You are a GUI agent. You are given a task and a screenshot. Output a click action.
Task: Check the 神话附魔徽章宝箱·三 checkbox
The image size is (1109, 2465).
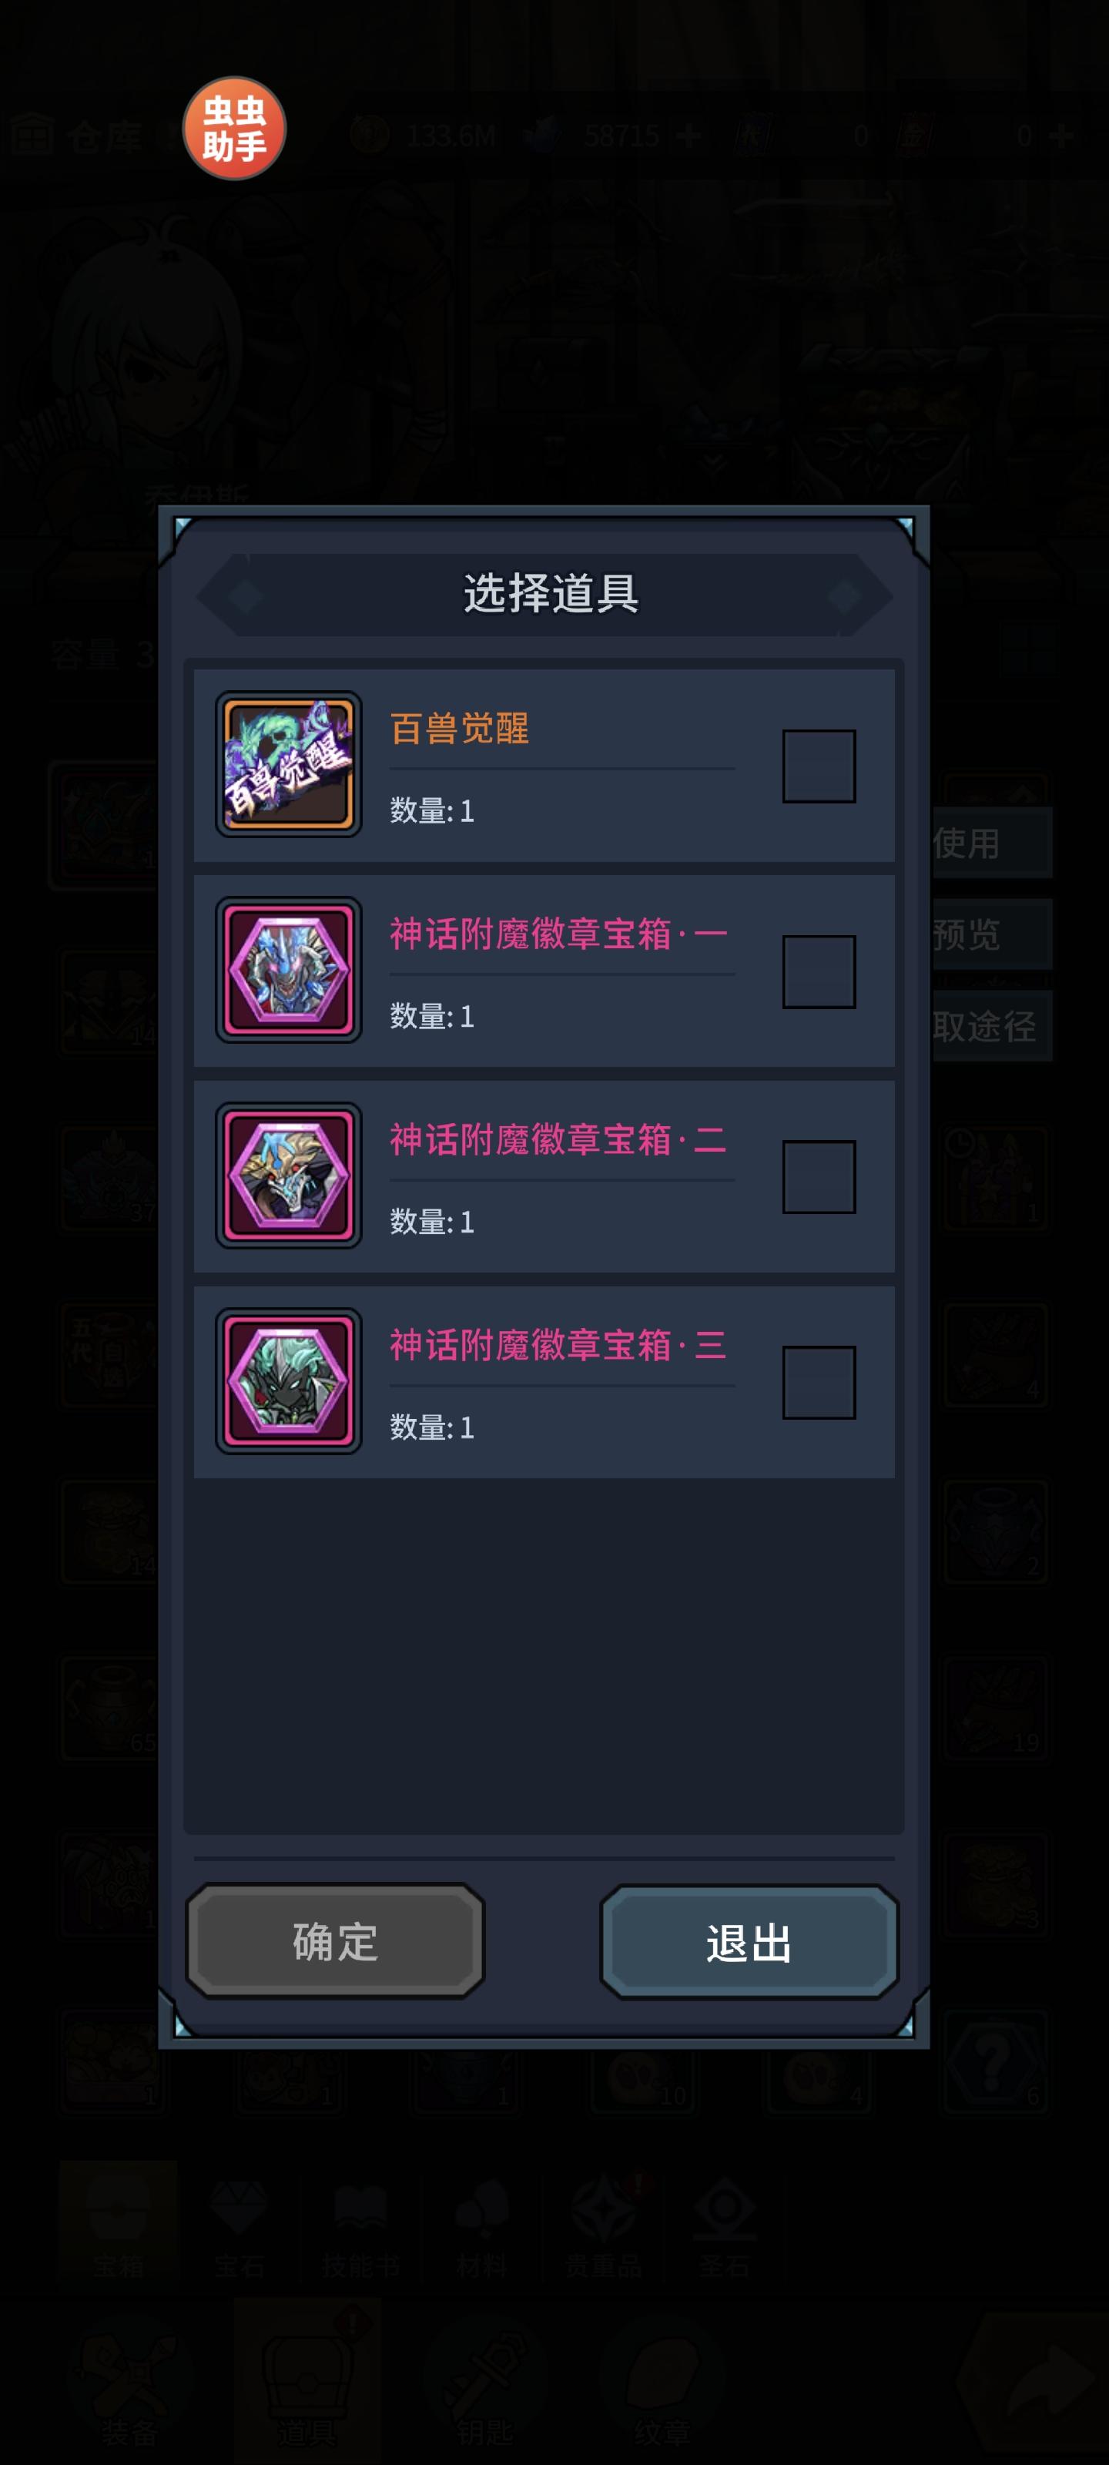tap(819, 1382)
